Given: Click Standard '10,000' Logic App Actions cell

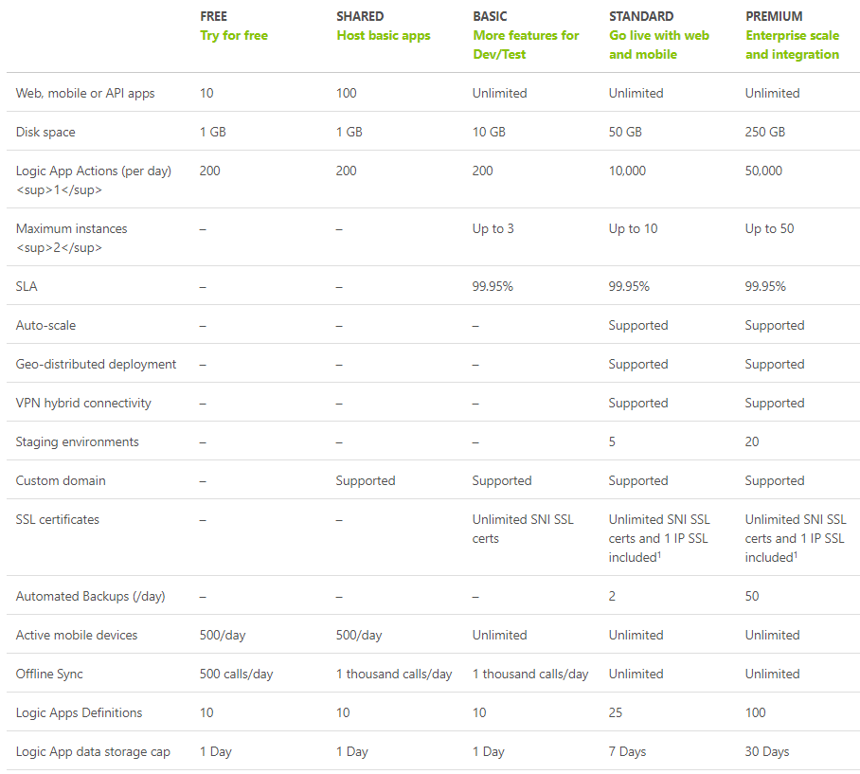Looking at the screenshot, I should click(x=627, y=171).
